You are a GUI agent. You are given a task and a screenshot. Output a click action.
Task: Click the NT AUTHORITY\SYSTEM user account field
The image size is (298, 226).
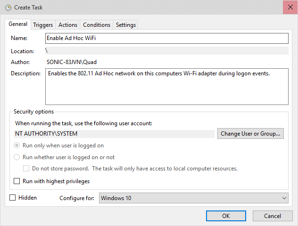(114, 134)
